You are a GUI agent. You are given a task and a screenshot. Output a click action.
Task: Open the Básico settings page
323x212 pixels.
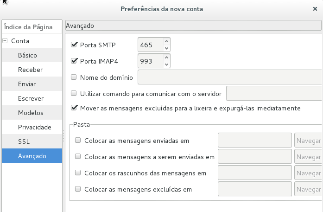[27, 55]
